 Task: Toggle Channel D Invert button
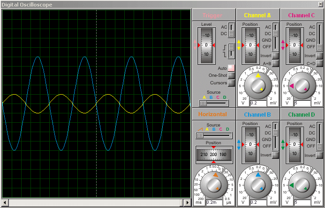click(x=319, y=155)
